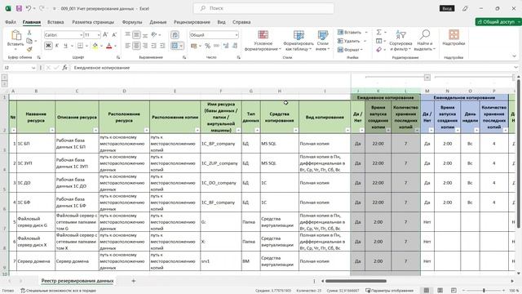This screenshot has height=294, width=522.
Task: Open Find and Select (Найти и выделить)
Action: (424, 41)
